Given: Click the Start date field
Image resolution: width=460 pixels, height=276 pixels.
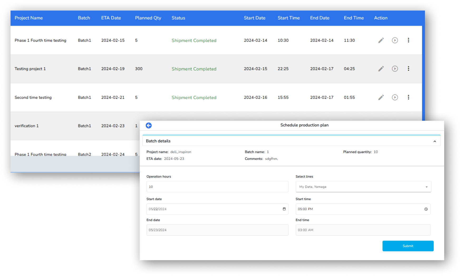Looking at the screenshot, I should click(211, 209).
